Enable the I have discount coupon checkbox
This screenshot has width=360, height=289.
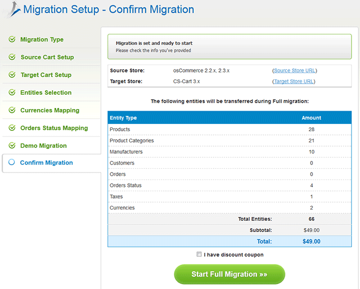point(199,254)
